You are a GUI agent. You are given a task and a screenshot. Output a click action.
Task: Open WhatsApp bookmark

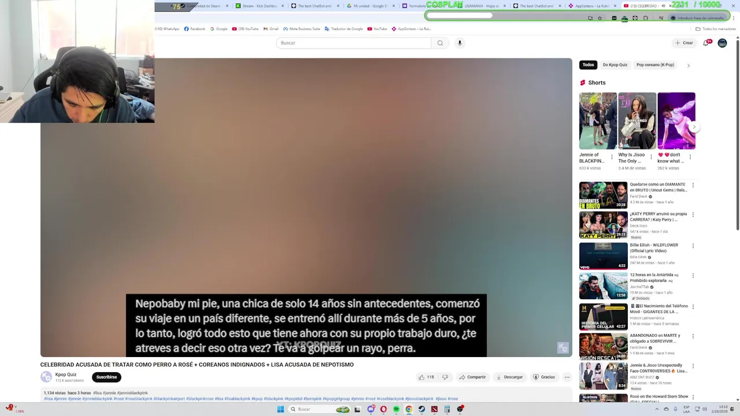(x=167, y=29)
